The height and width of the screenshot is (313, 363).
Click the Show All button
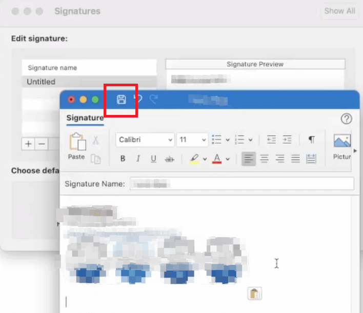(339, 11)
